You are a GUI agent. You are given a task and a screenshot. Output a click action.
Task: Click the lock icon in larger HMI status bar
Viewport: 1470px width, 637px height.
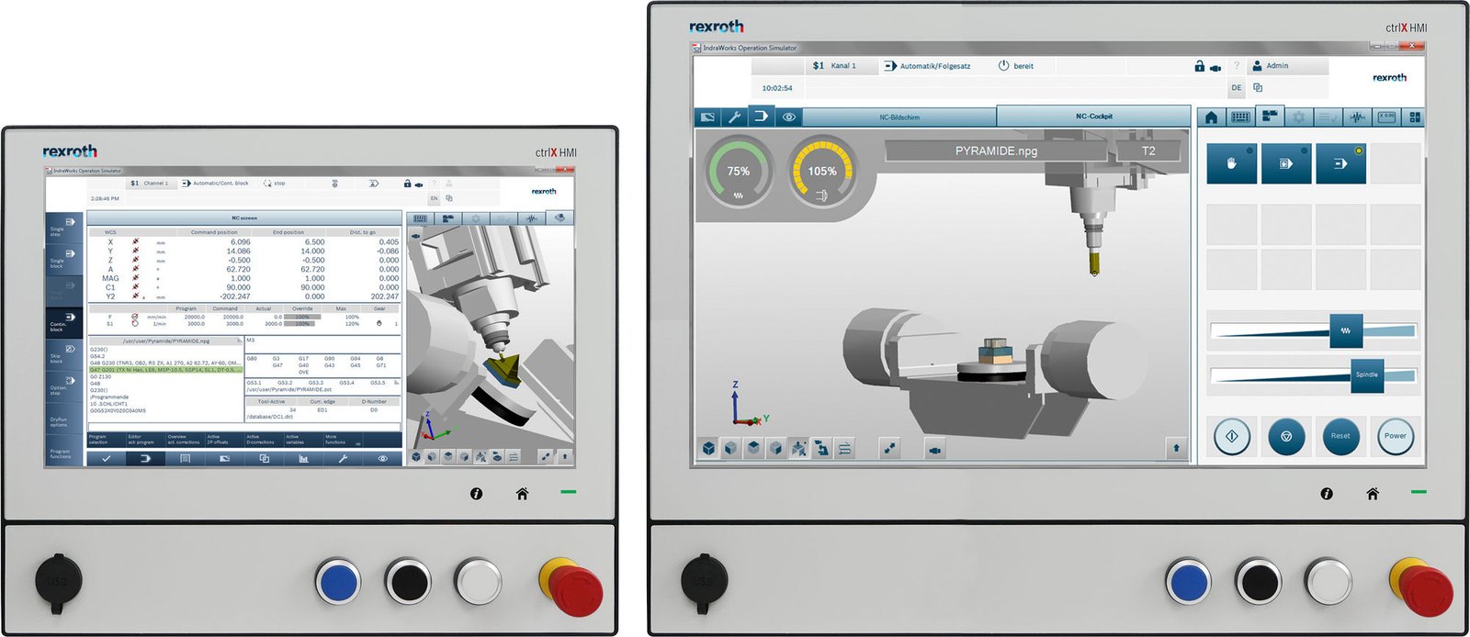click(1199, 66)
